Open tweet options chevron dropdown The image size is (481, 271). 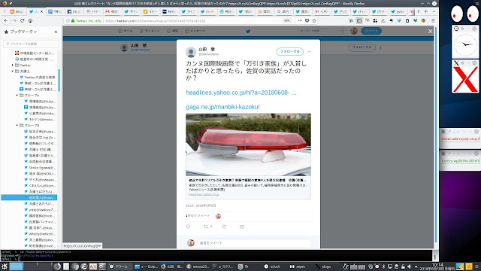tap(309, 52)
